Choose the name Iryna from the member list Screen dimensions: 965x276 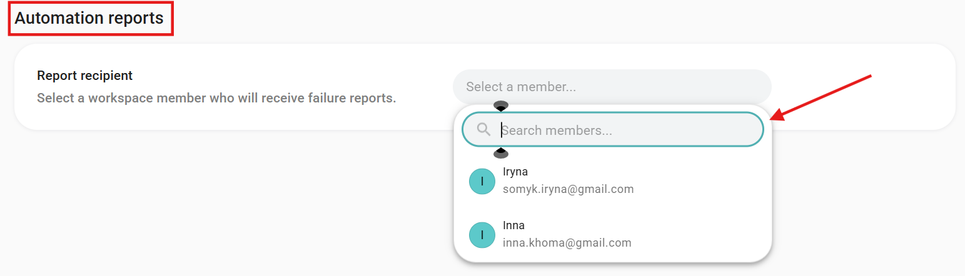tap(515, 172)
